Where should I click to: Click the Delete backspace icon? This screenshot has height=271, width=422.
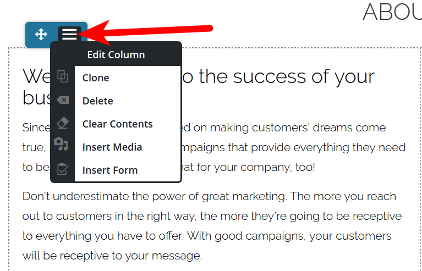[x=63, y=101]
